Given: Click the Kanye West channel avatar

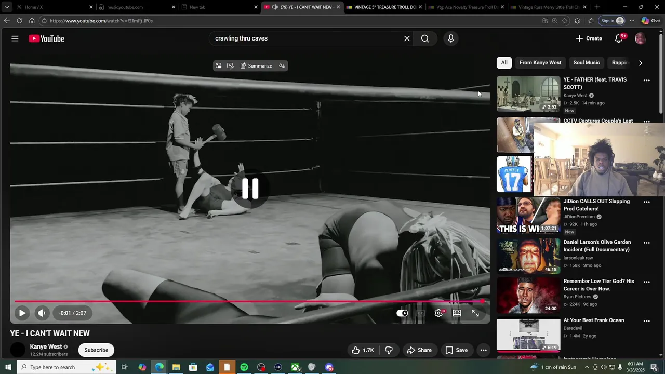Looking at the screenshot, I should (x=18, y=350).
